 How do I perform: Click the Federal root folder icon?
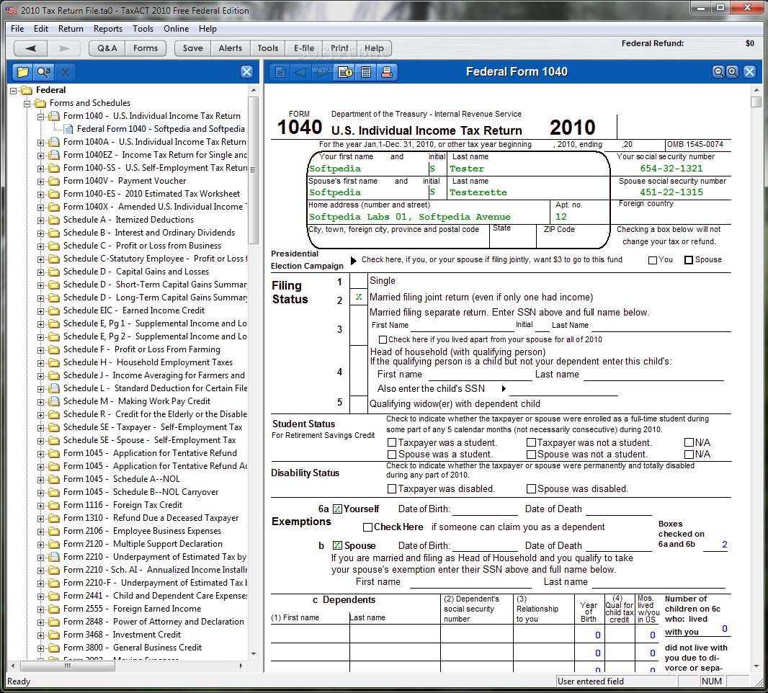pyautogui.click(x=27, y=90)
